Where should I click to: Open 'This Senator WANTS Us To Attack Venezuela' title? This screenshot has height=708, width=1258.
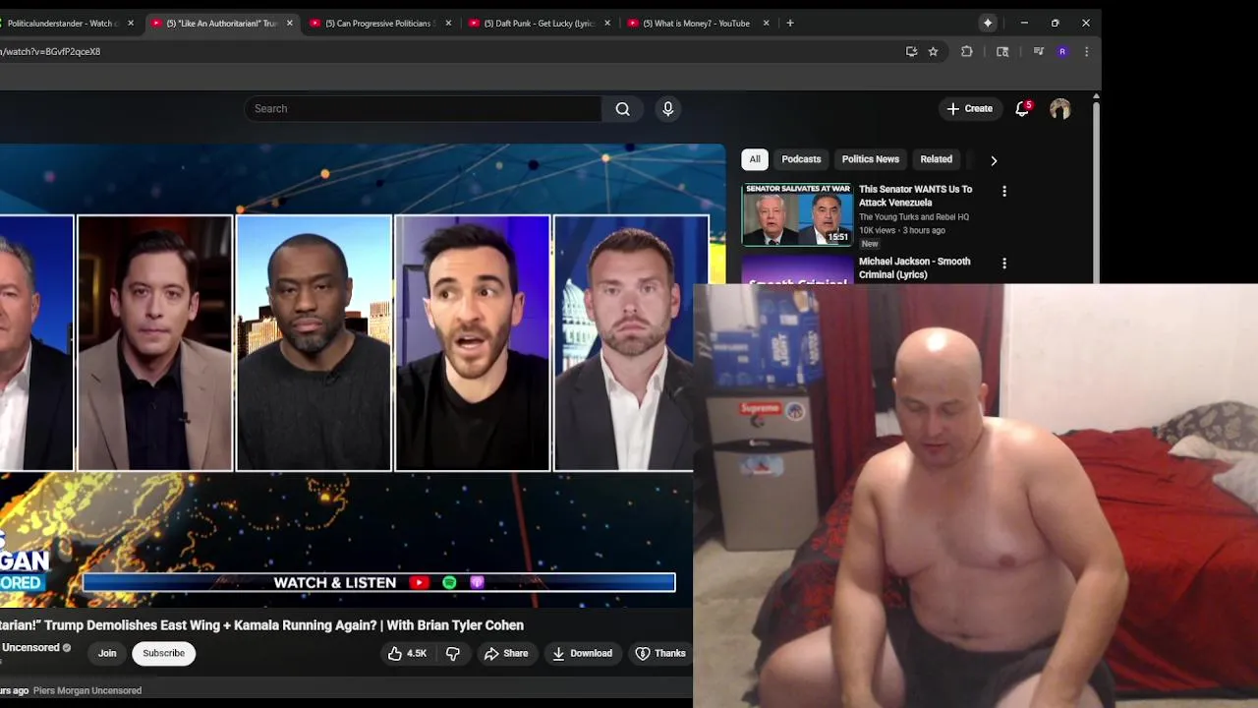point(915,196)
